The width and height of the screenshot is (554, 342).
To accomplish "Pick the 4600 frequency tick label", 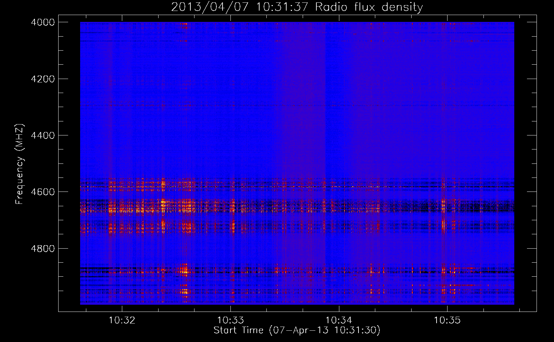I will point(42,192).
